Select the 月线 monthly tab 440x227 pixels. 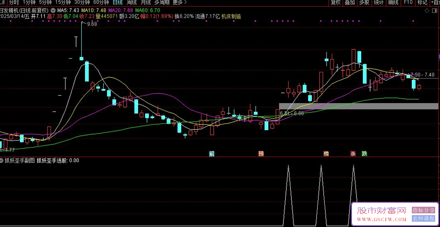146,3
